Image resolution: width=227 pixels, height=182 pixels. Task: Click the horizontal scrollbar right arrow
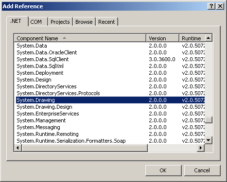pos(201,148)
